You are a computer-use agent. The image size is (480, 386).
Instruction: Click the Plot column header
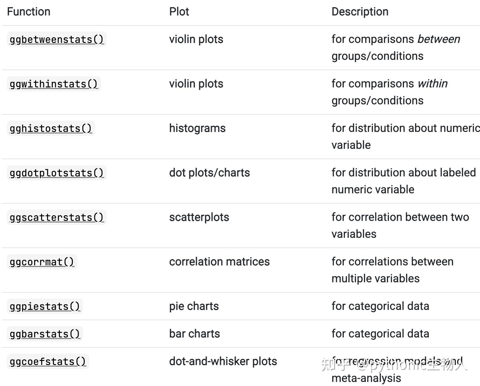(x=179, y=12)
